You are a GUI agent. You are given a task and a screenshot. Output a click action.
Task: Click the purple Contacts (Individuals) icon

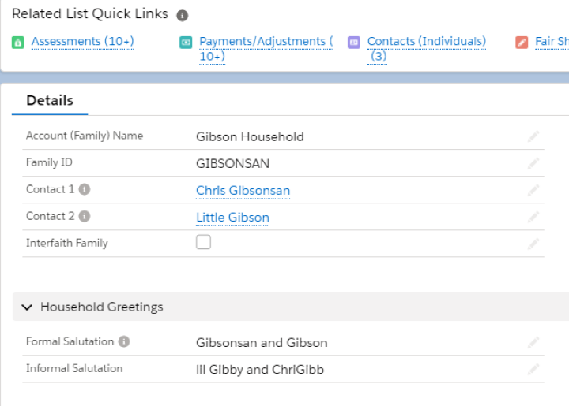point(354,43)
